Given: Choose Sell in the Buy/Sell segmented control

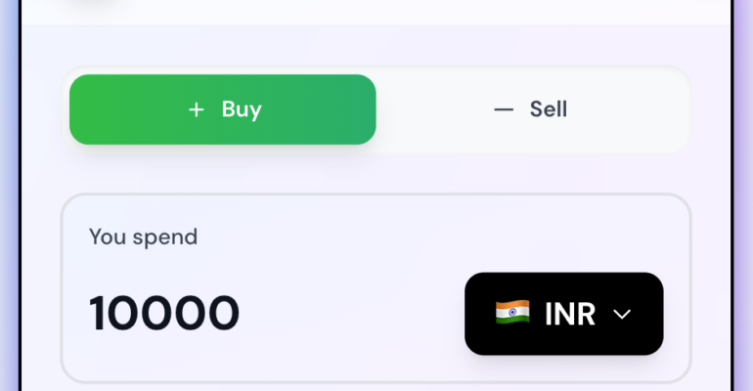Looking at the screenshot, I should (x=532, y=109).
